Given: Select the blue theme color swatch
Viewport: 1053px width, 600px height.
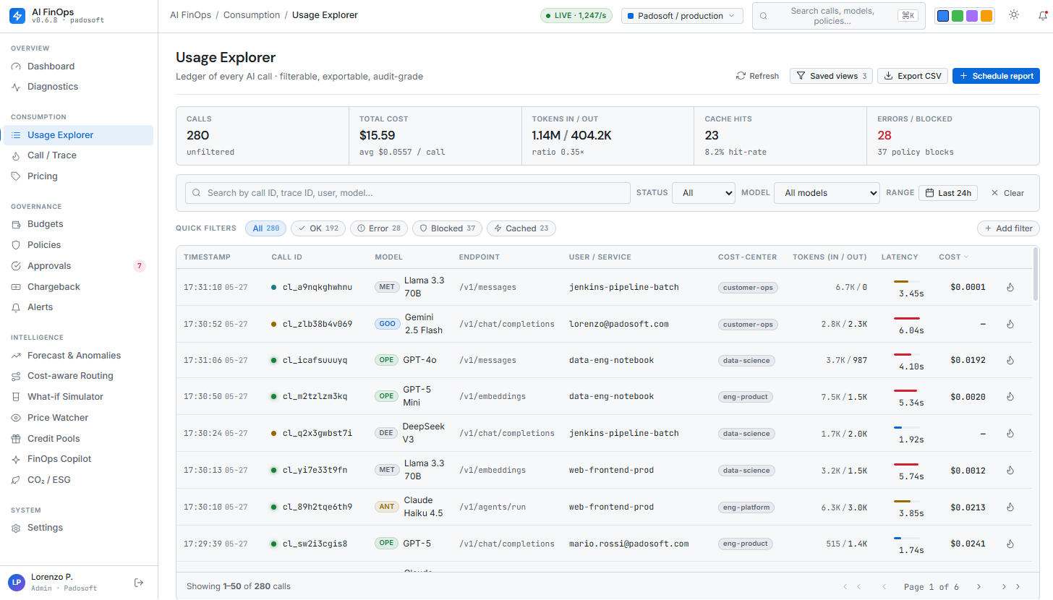Looking at the screenshot, I should (943, 16).
